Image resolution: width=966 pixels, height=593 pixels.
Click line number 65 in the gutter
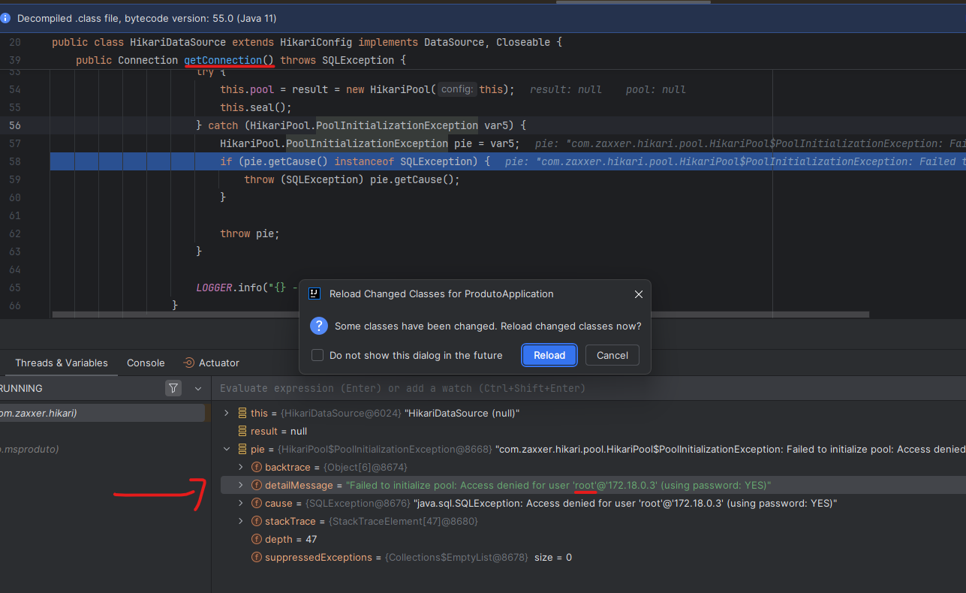[15, 287]
